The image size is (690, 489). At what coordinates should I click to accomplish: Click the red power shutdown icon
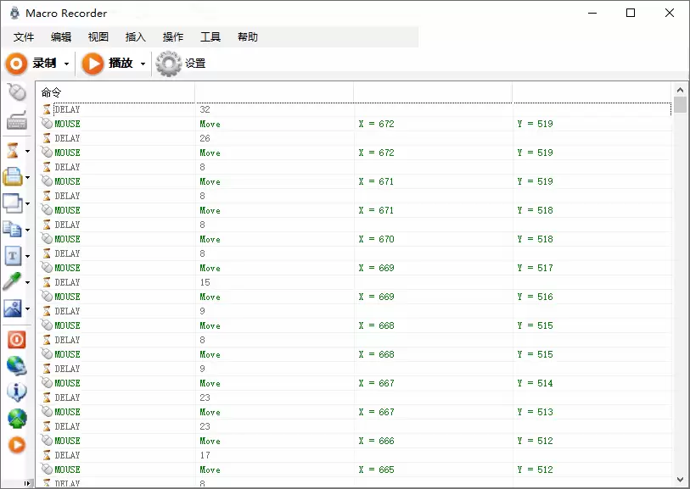[x=17, y=340]
